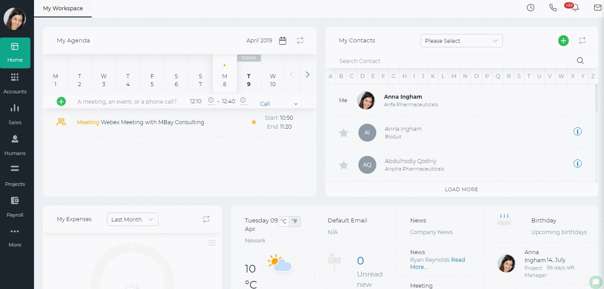This screenshot has width=604, height=289.
Task: Open start time clock picker at 12:10
Action: click(211, 101)
